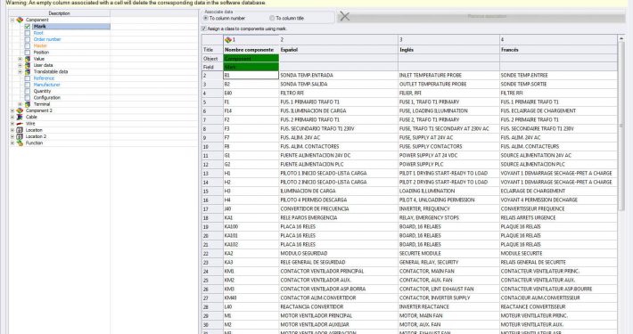
Task: Click the Description column header
Action: pyautogui.click(x=60, y=13)
